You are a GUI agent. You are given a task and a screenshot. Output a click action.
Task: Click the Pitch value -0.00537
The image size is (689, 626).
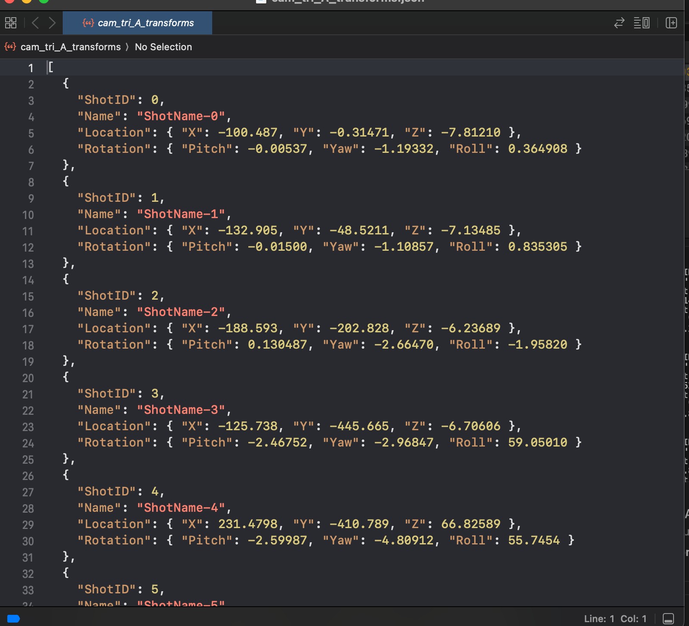[277, 149]
